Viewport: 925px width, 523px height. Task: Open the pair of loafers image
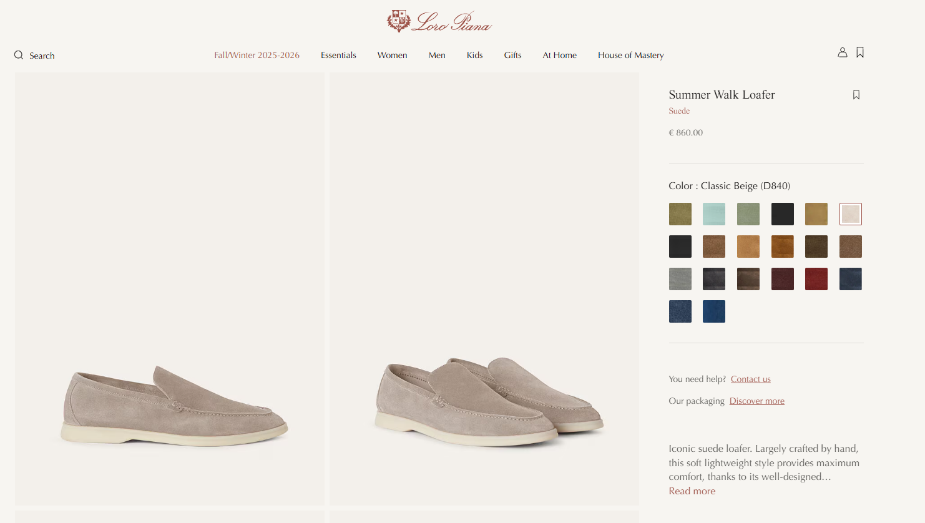[x=484, y=288]
